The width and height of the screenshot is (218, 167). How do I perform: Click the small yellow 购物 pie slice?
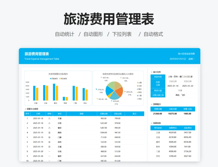click(x=110, y=95)
